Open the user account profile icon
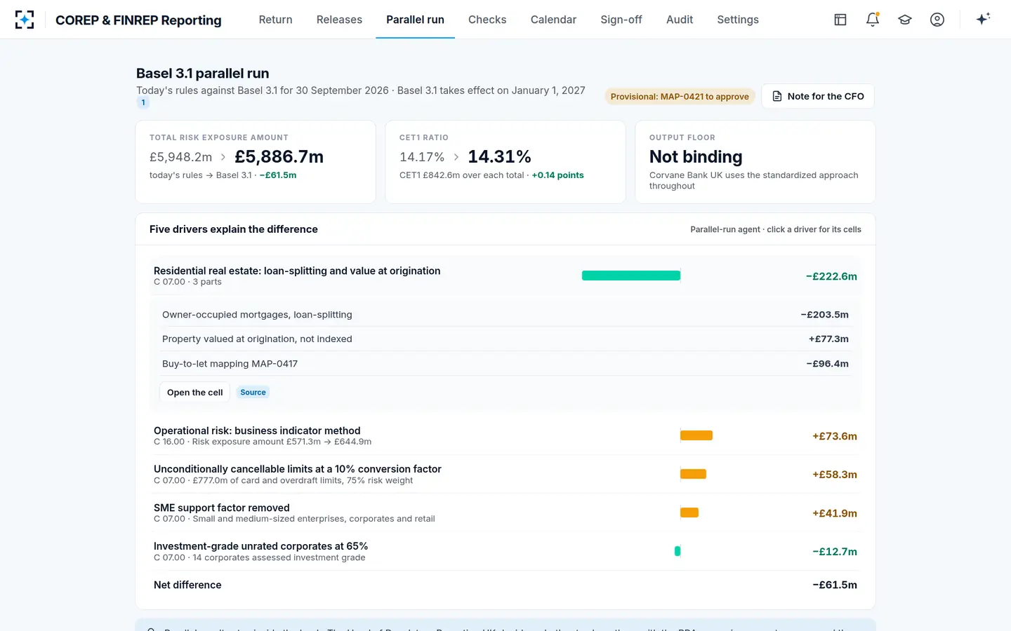 937,20
